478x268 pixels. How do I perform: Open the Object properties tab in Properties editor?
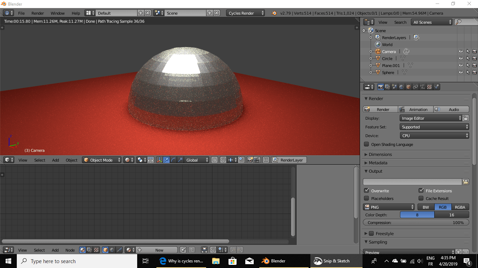point(408,87)
